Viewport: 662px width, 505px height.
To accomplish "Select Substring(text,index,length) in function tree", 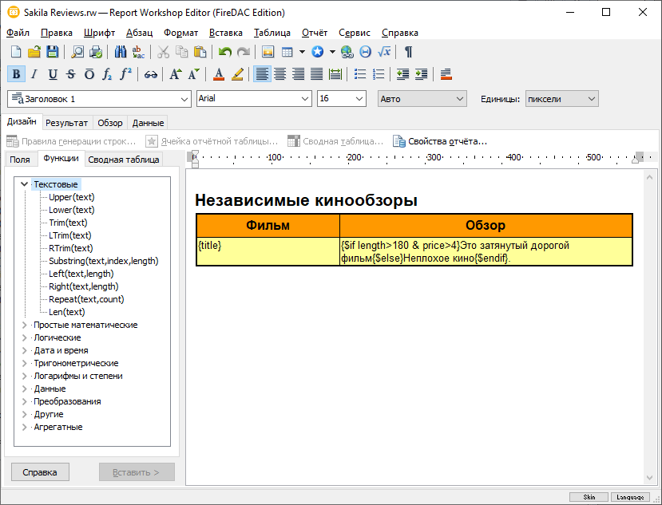I will coord(103,261).
